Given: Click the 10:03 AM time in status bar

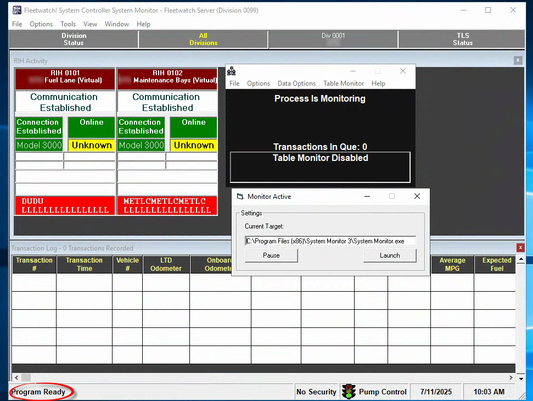Looking at the screenshot, I should tap(489, 392).
